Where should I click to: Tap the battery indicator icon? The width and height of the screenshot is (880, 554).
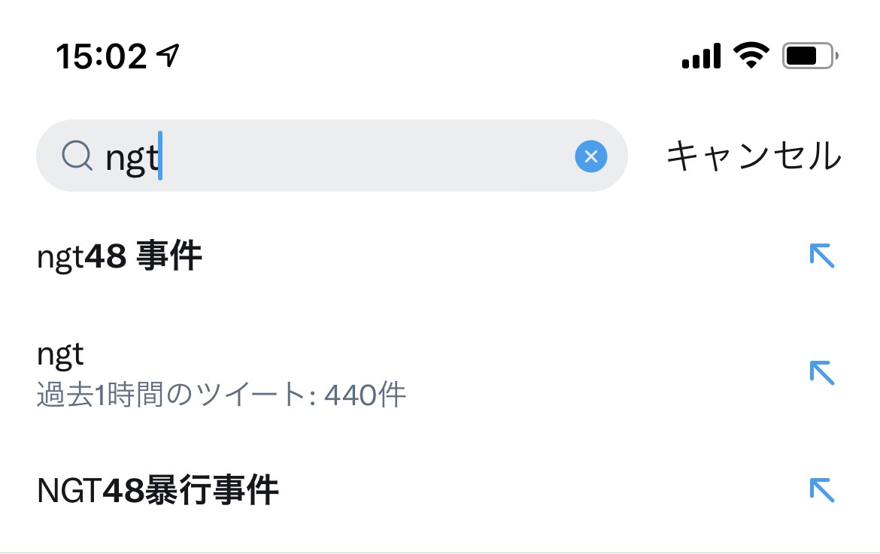(x=810, y=56)
